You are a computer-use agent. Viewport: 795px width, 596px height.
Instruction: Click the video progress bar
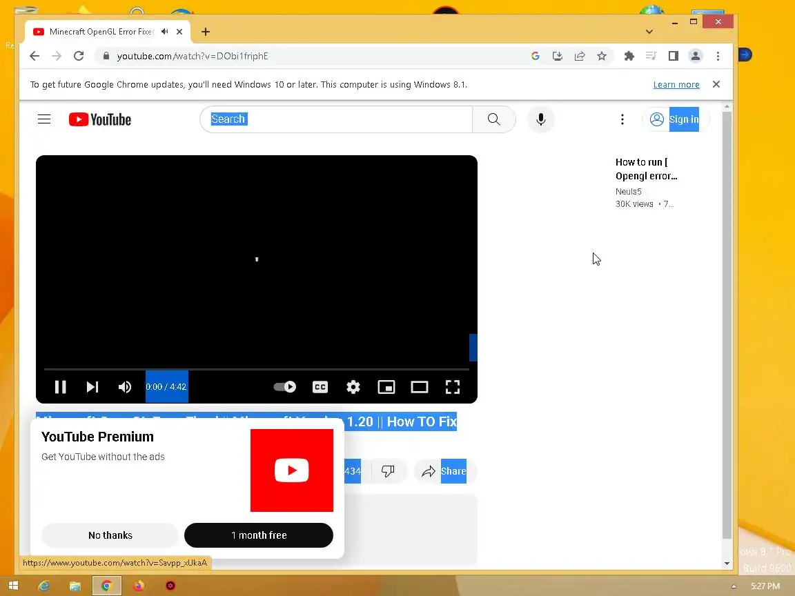click(257, 370)
